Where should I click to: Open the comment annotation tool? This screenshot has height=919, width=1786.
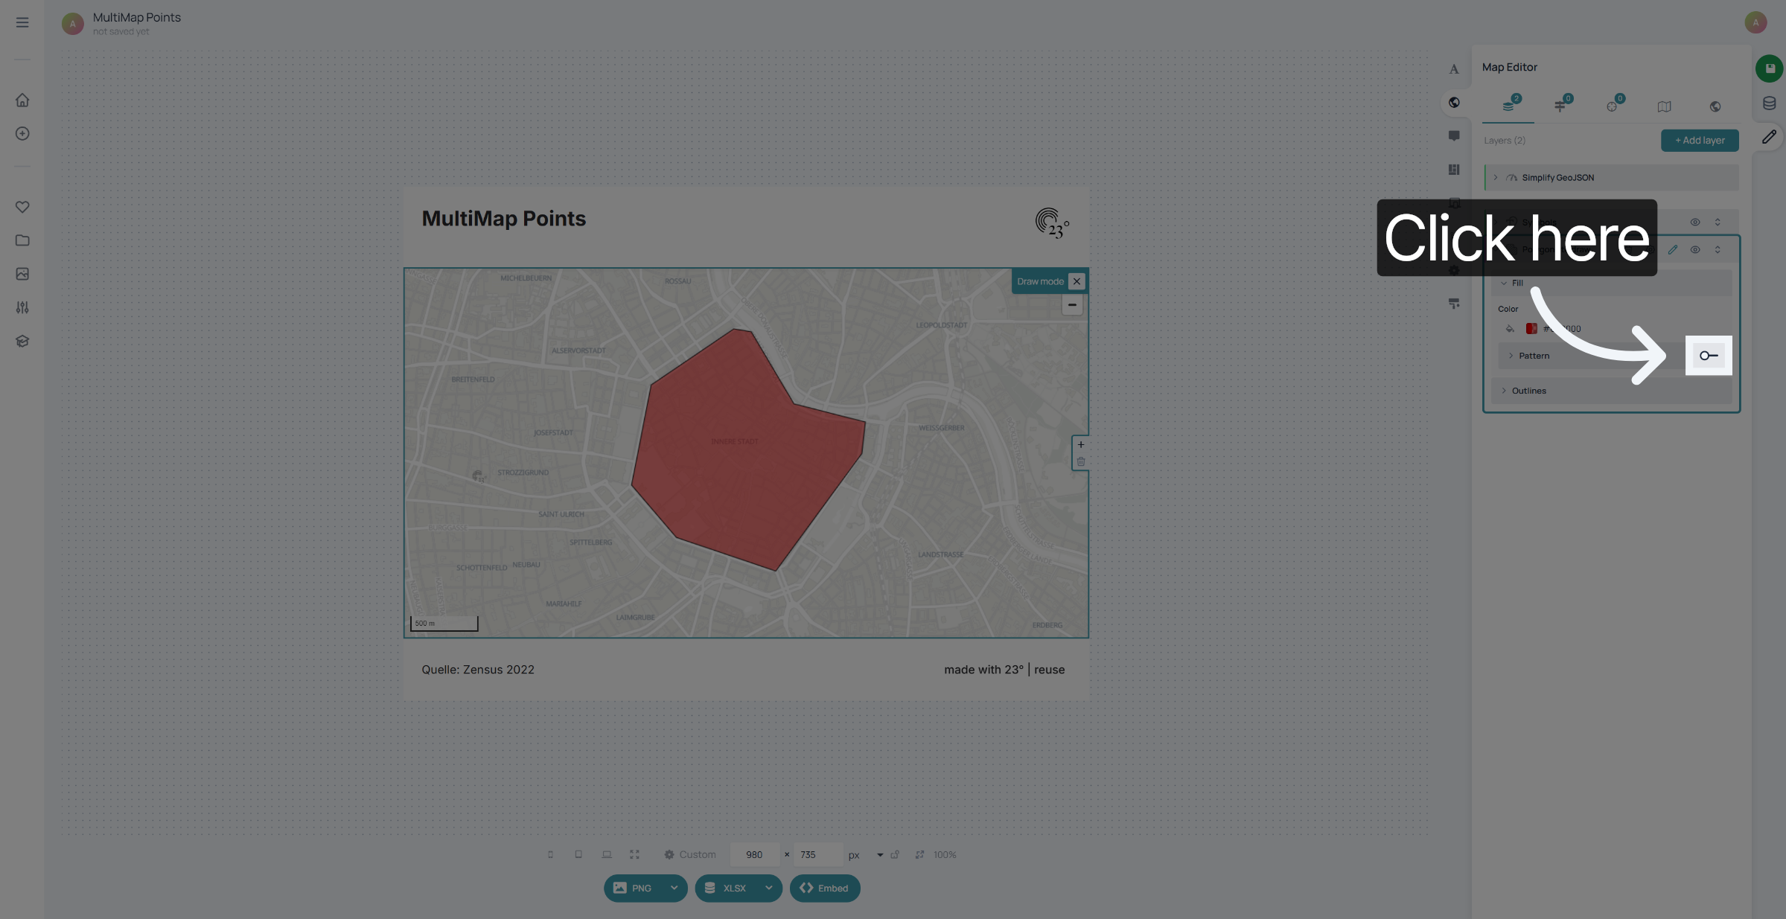tap(1453, 136)
